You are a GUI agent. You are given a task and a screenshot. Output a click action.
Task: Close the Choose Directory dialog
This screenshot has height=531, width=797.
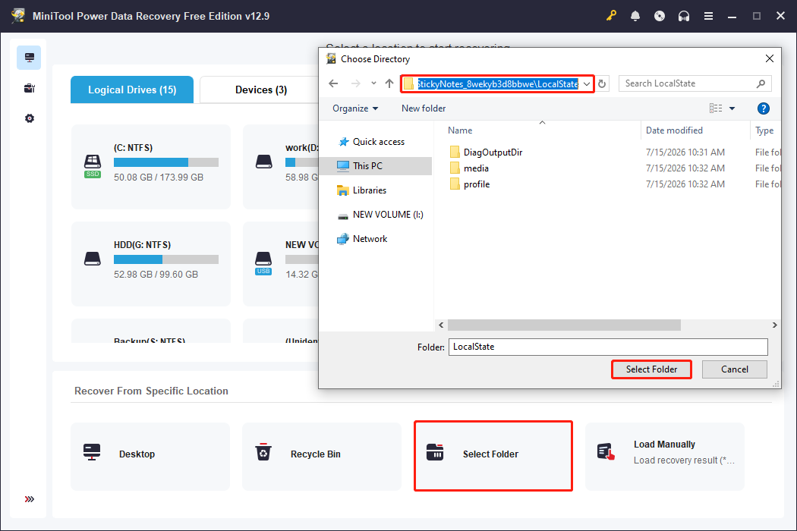[x=770, y=59]
